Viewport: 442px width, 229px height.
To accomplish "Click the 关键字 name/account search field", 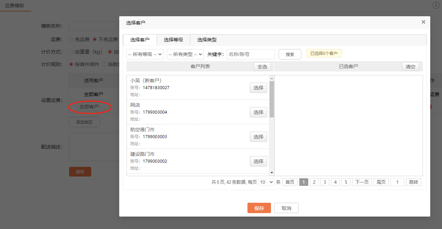I will pos(251,54).
